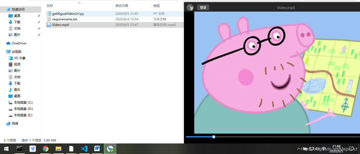The width and height of the screenshot is (360, 154).
Task: Select the file name Video.mp4 in Explorer
Action: [x=60, y=25]
